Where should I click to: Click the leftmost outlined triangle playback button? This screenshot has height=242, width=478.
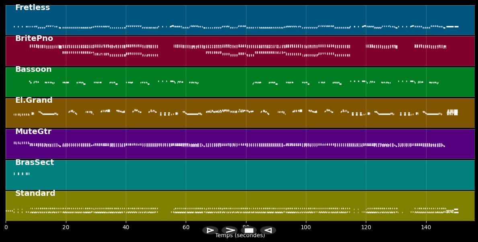point(210,230)
